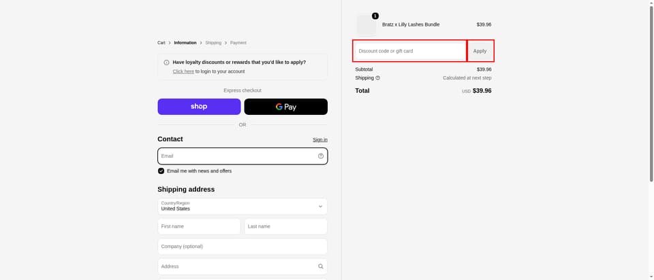Viewport: 654px width, 280px height.
Task: Uncheck Email me with news and offers
Action: (x=161, y=171)
